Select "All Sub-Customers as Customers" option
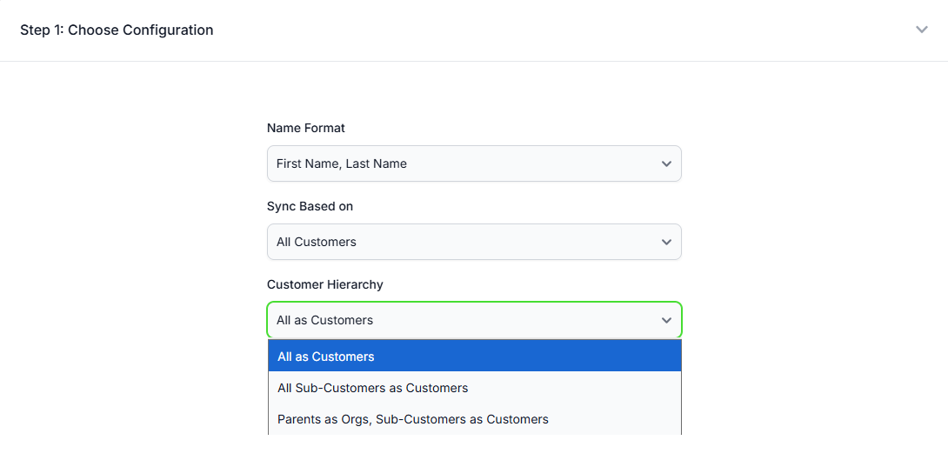Image resolution: width=948 pixels, height=460 pixels. click(373, 388)
